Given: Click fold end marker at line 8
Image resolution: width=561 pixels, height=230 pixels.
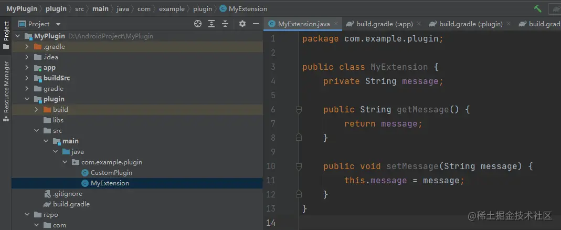Looking at the screenshot, I should coord(299,138).
